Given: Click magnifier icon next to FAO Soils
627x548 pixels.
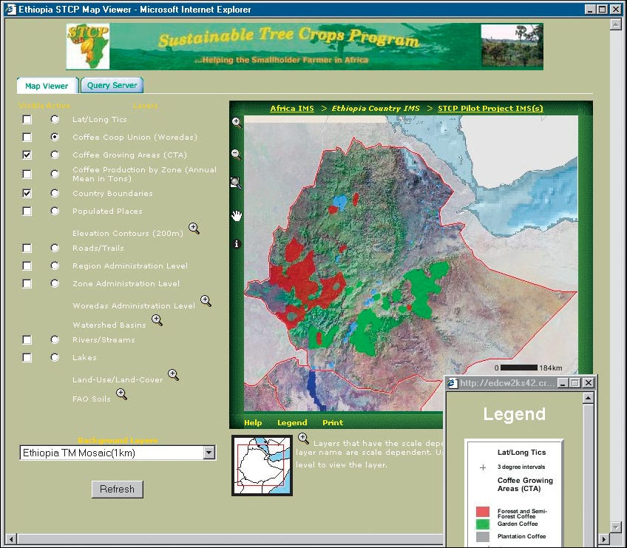Looking at the screenshot, I should pos(121,394).
